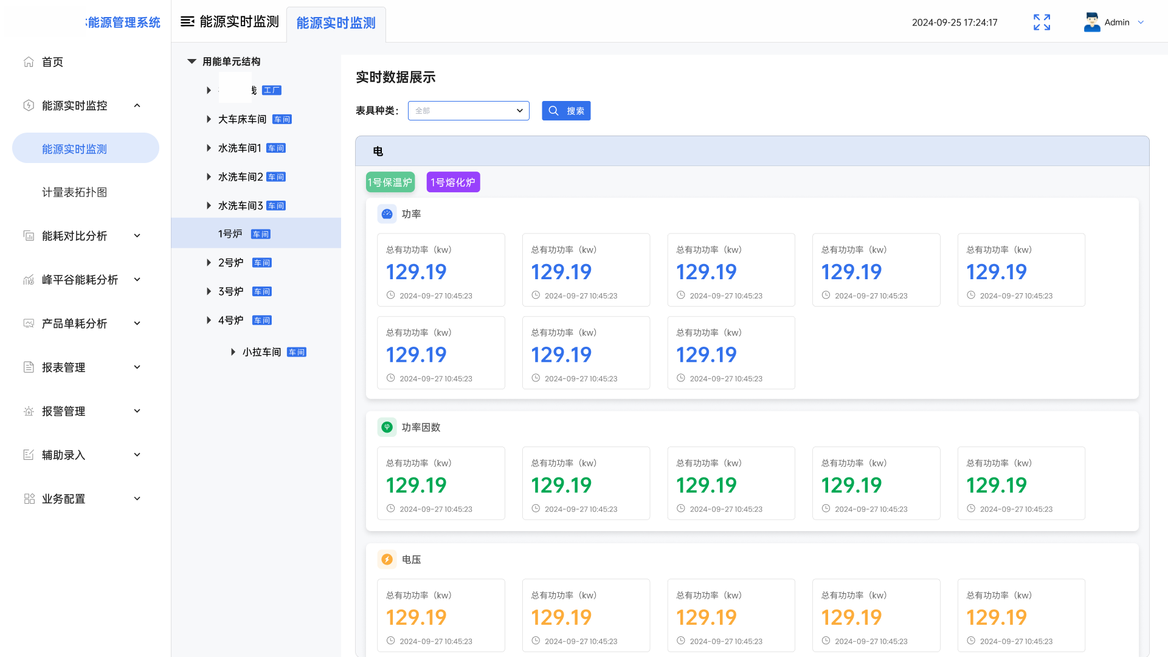The image size is (1168, 657).
Task: Open 计量表拓扑图 menu item
Action: 74,192
